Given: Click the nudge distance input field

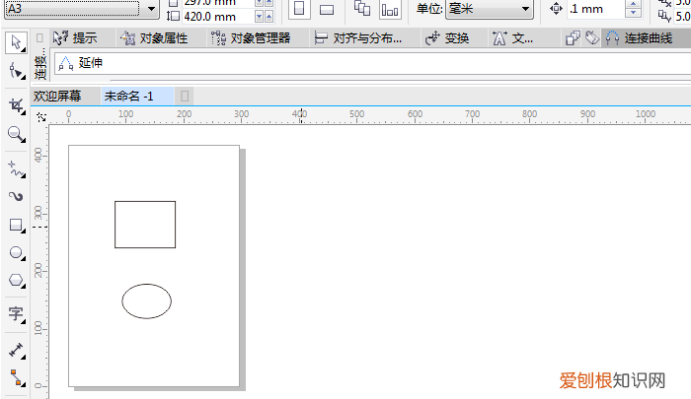Looking at the screenshot, I should (x=594, y=9).
